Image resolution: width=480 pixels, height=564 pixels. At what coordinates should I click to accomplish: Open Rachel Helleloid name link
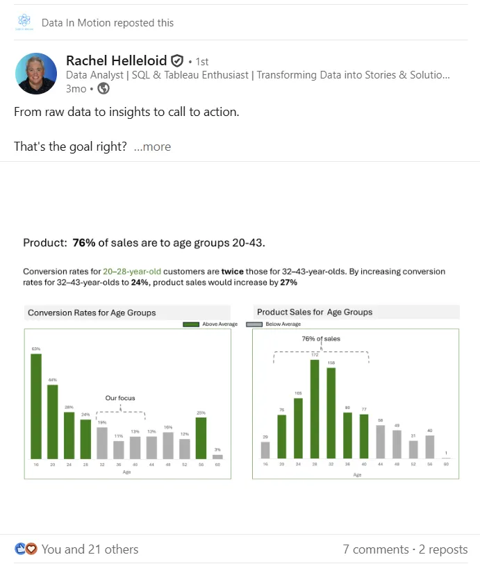[x=117, y=61]
